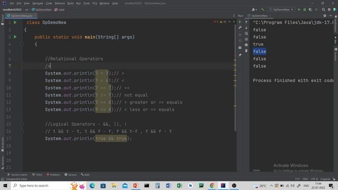
Task: Click UTF-8 encoding in status bar
Action: click(314, 179)
